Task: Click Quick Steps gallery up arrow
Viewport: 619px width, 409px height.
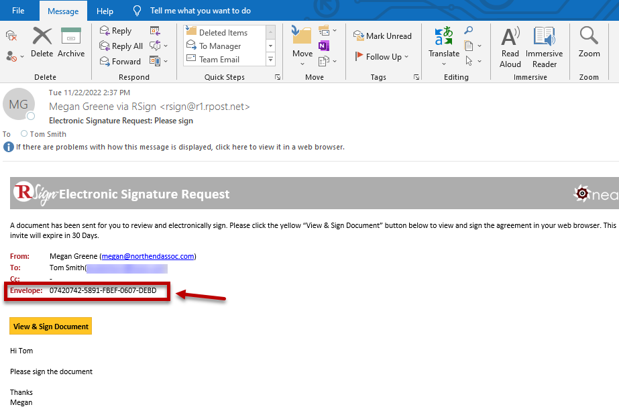Action: click(x=271, y=32)
